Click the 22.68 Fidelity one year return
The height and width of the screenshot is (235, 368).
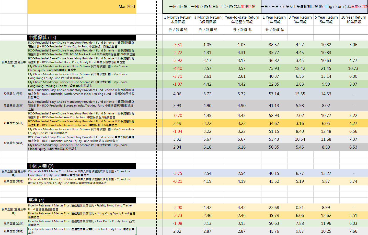pos(274,207)
